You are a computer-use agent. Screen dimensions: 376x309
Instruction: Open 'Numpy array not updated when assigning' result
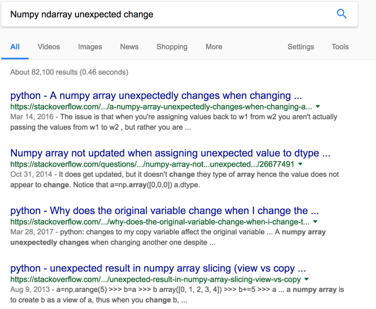coord(170,153)
